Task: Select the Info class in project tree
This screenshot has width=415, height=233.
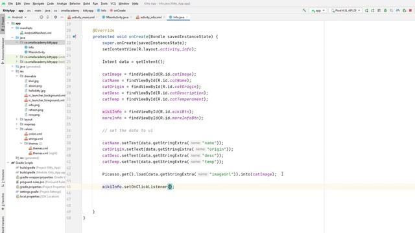Action: point(29,47)
